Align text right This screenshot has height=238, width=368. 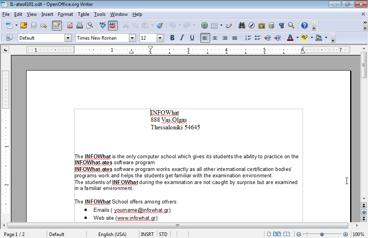[225, 38]
